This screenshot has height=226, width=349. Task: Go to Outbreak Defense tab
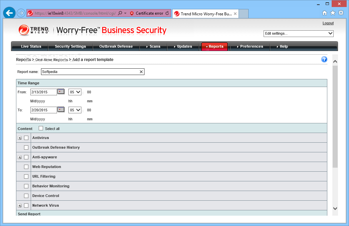(116, 46)
